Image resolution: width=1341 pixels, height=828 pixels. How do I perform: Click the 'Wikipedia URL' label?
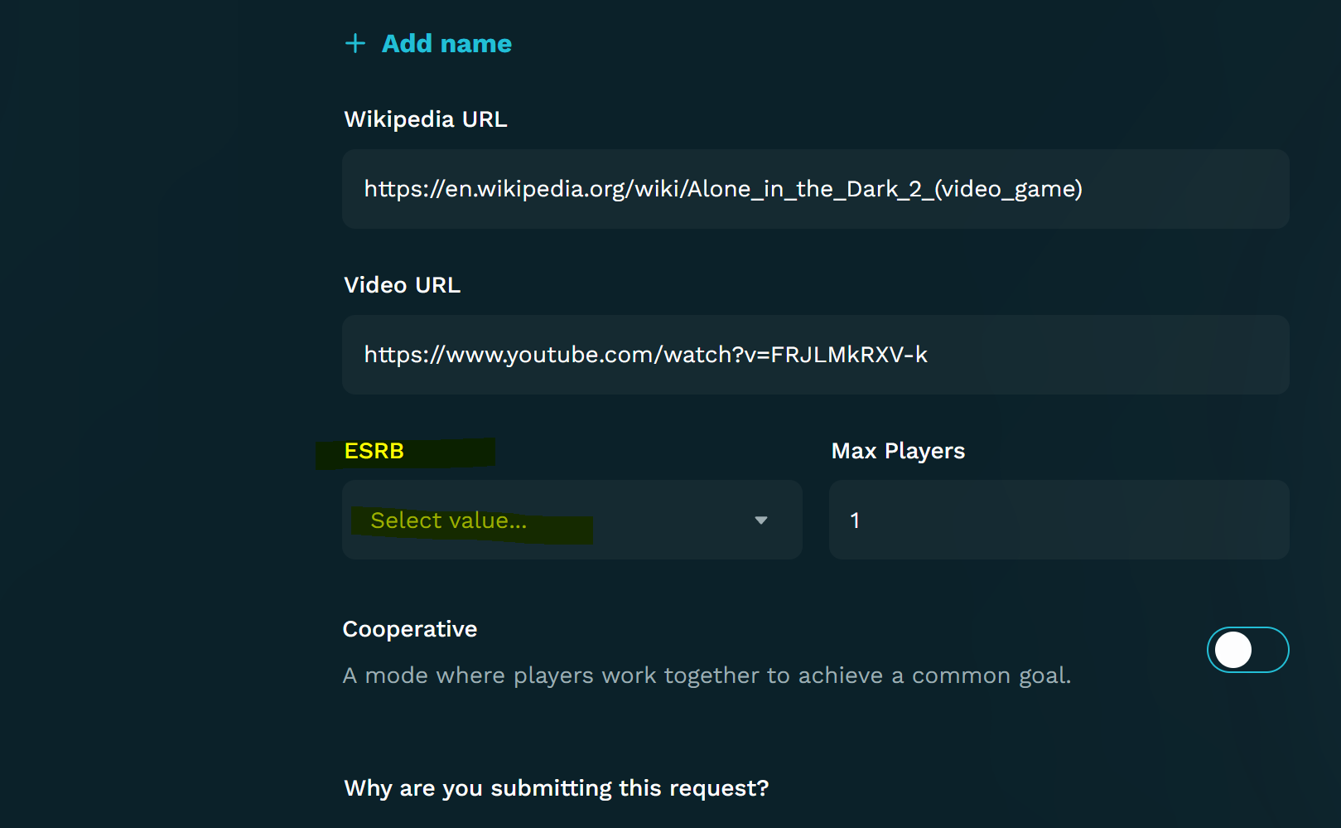point(426,119)
